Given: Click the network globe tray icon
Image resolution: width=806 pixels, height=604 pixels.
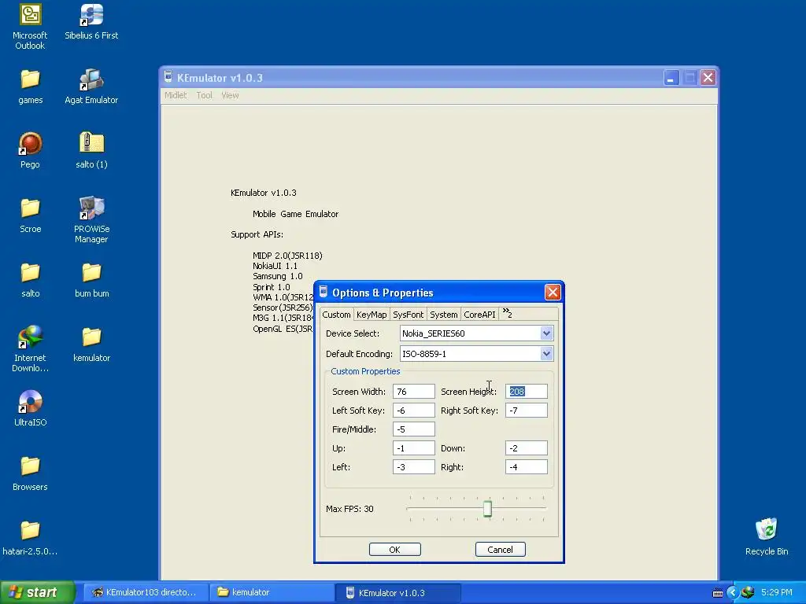Looking at the screenshot, I should [x=748, y=592].
